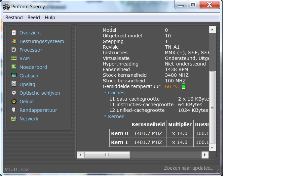This screenshot has height=176, width=307.
Task: Click the vertical scrollbar up arrow
Action: (212, 30)
